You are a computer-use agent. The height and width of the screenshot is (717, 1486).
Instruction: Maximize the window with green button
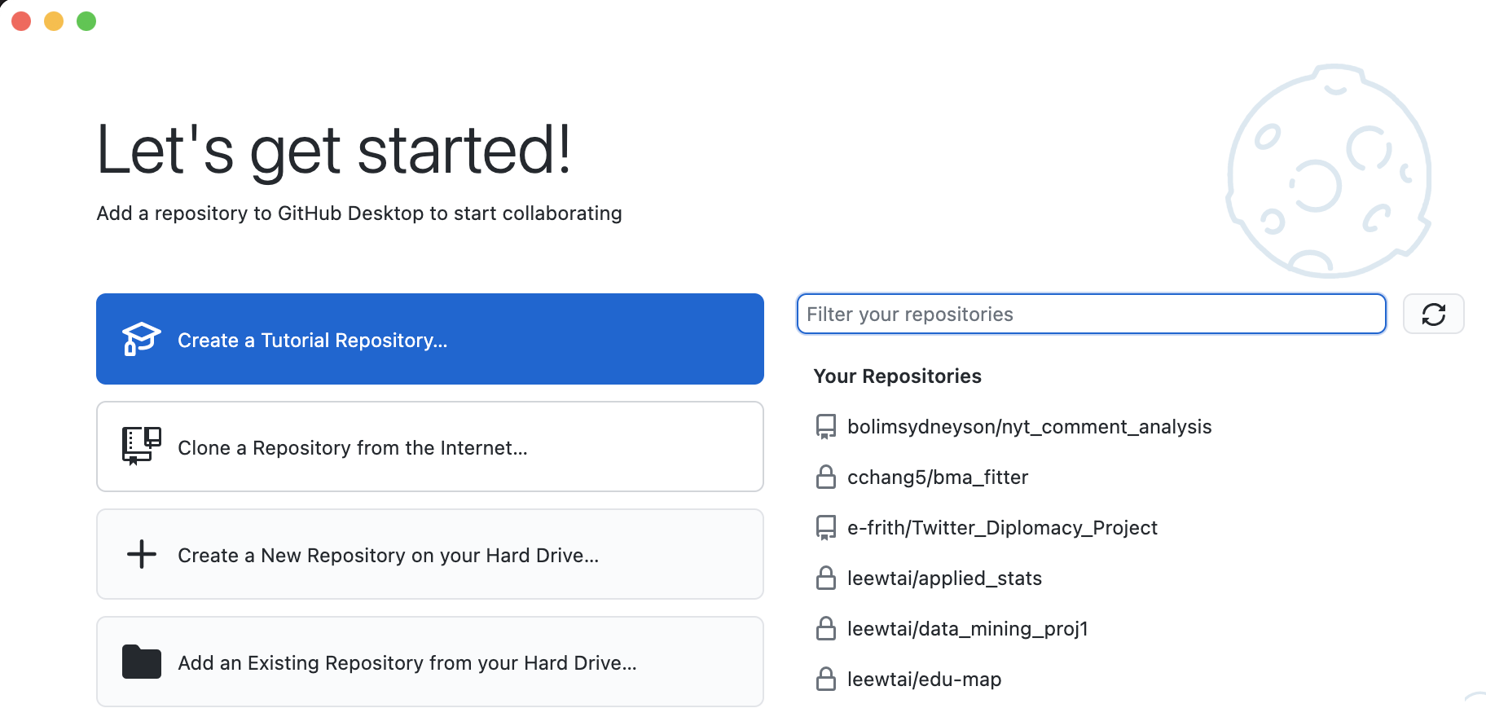(x=86, y=21)
